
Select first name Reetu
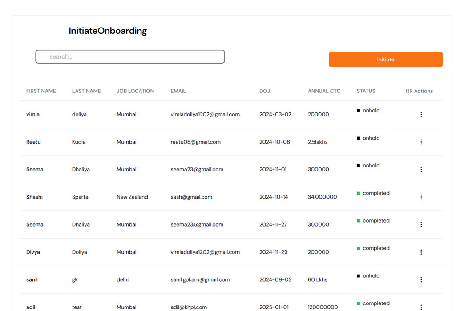pyautogui.click(x=33, y=142)
